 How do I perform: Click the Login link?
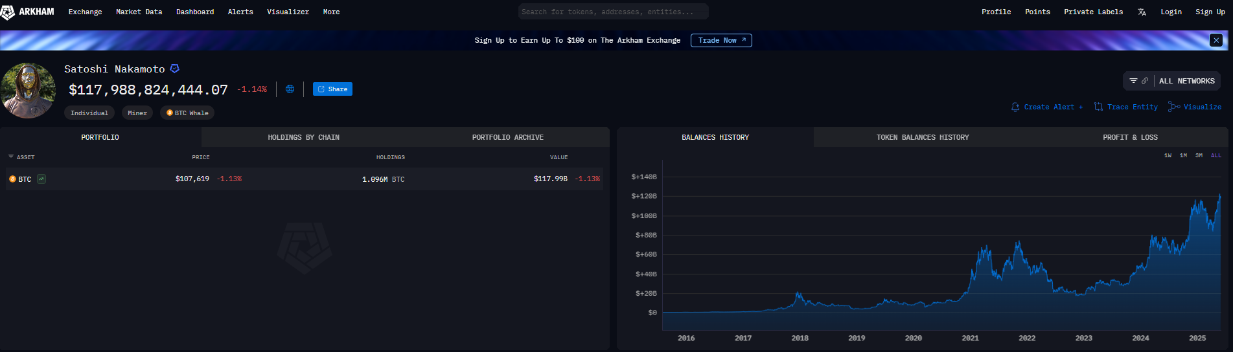[1171, 12]
